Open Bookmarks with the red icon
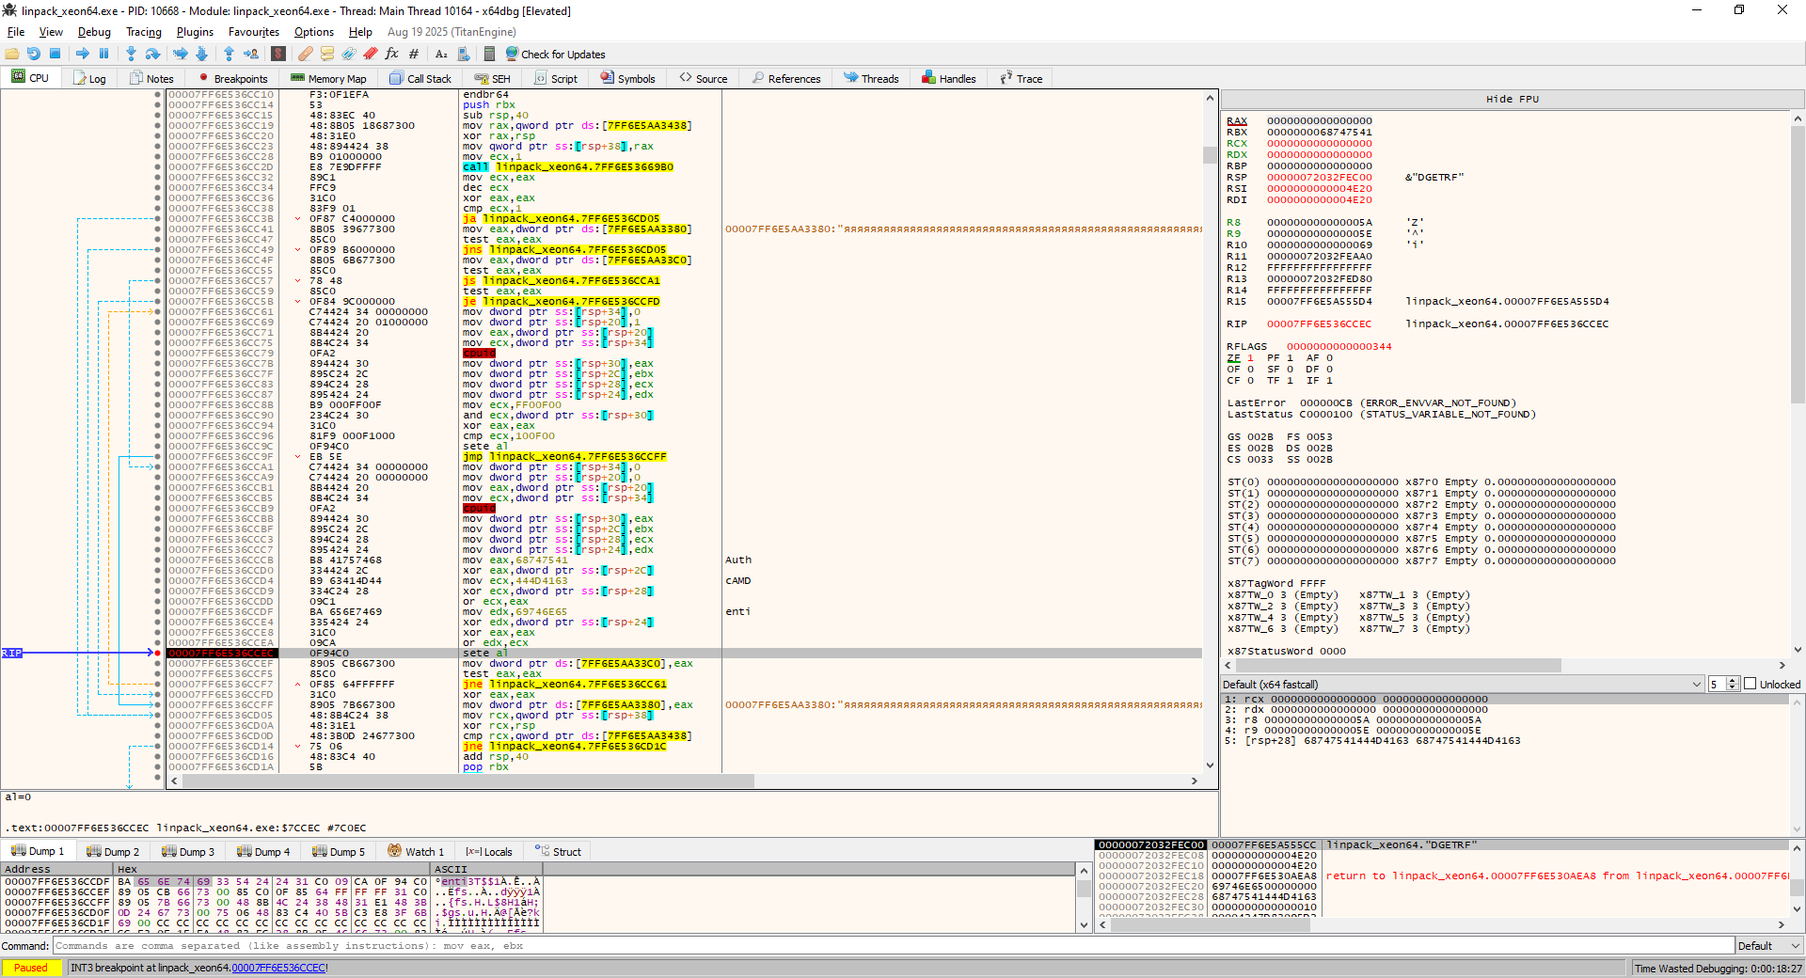 [371, 54]
